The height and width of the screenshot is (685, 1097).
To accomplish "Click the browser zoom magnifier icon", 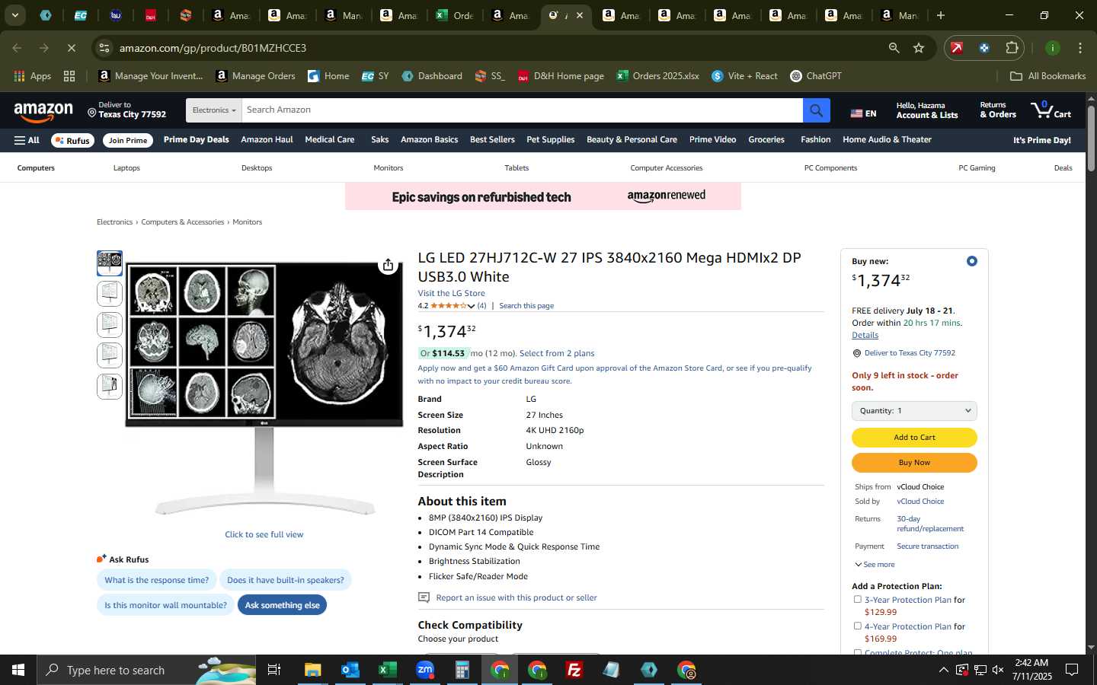I will pos(894,48).
